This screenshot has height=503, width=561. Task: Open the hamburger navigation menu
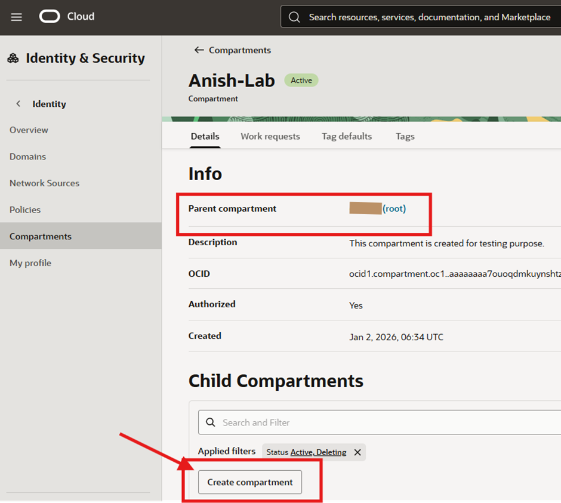[x=17, y=17]
